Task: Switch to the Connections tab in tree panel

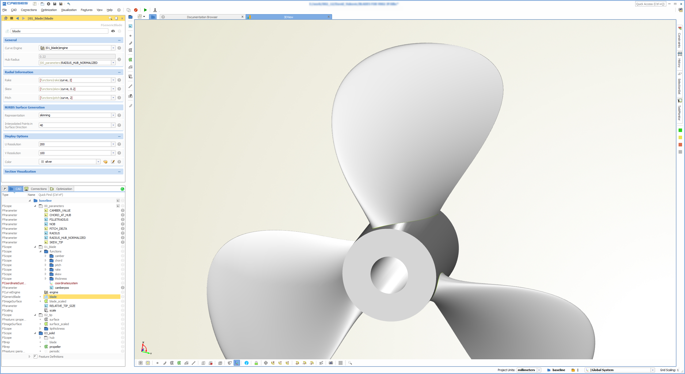Action: click(x=36, y=189)
